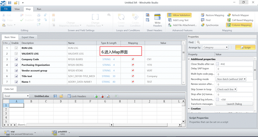Click the Type & Length column header
The width and height of the screenshot is (258, 137).
(109, 43)
